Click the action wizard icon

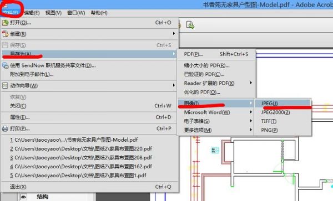5,86
